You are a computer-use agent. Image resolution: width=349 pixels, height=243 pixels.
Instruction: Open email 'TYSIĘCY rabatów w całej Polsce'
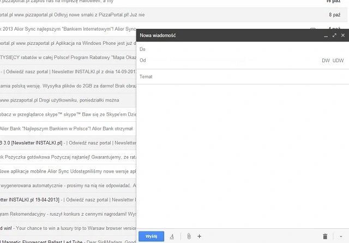coord(68,57)
